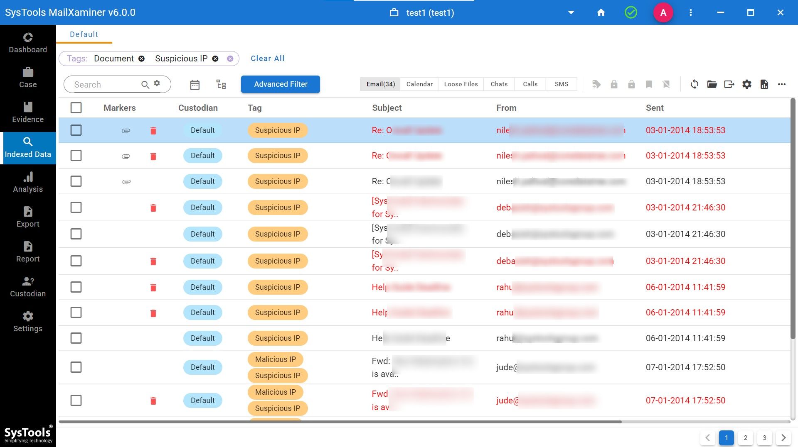Viewport: 798px width, 447px height.
Task: Switch to the SMS tab
Action: pos(562,84)
